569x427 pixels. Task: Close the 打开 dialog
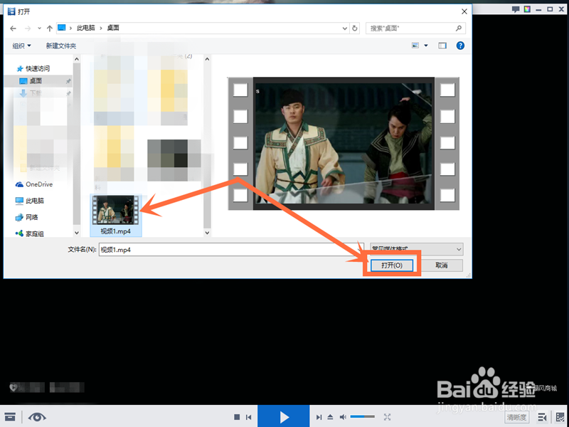tap(464, 11)
